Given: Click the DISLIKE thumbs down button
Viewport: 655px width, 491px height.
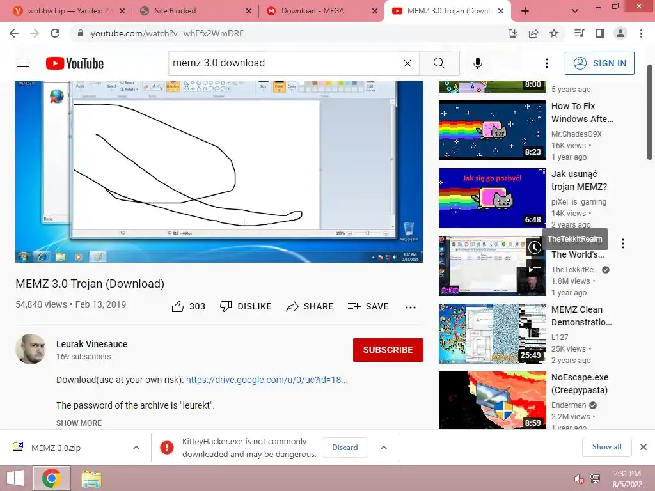Looking at the screenshot, I should [x=246, y=306].
